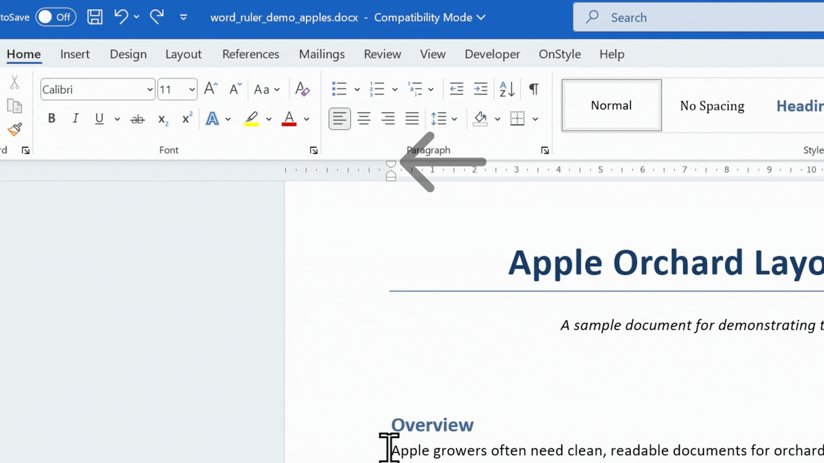
Task: Apply bullet list
Action: [x=339, y=89]
